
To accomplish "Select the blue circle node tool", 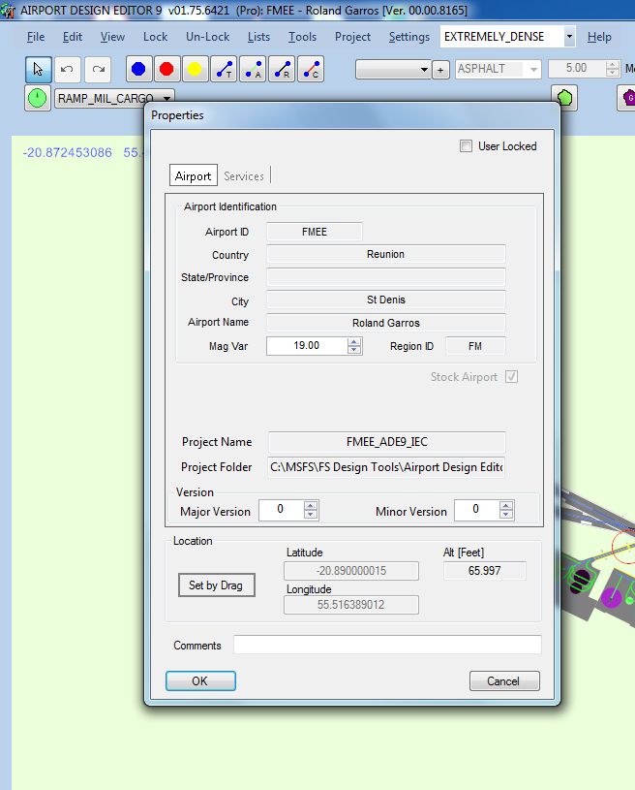I will [138, 69].
